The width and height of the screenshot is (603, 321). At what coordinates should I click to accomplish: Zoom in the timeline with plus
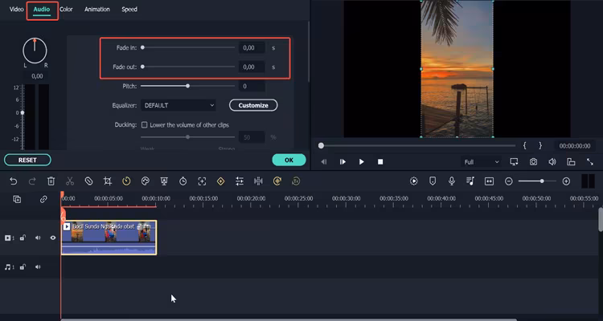pyautogui.click(x=566, y=181)
